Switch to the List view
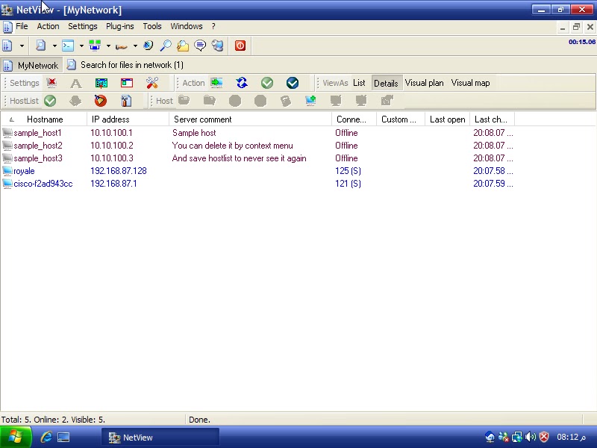597x448 pixels. click(359, 83)
